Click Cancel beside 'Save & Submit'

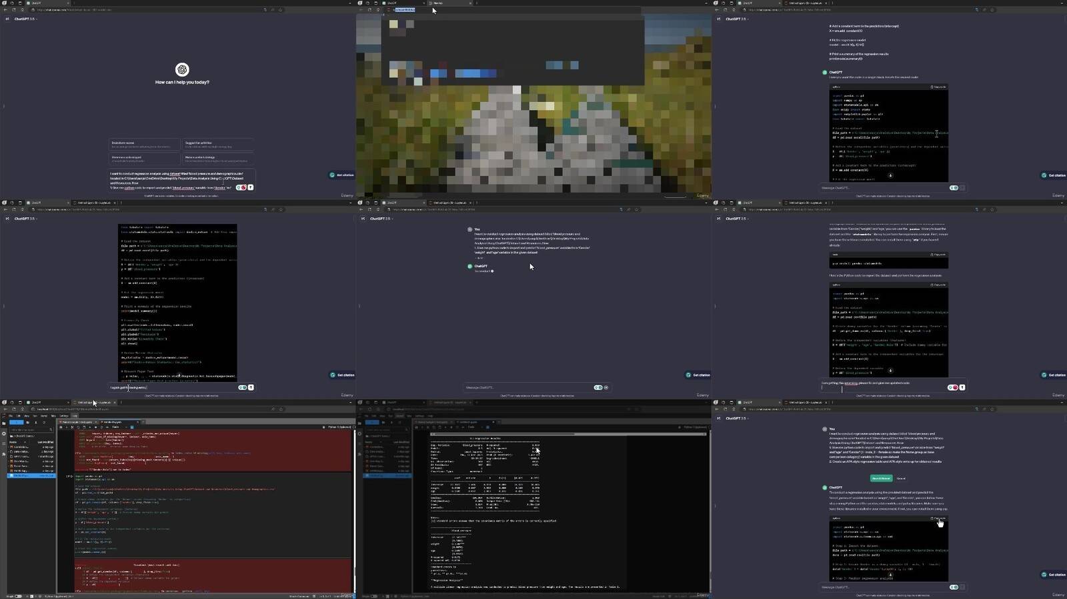[900, 478]
